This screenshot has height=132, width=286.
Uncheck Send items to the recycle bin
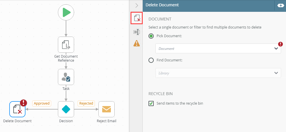(151, 103)
